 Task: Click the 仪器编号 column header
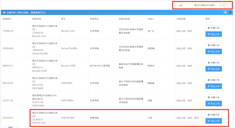click(7, 19)
